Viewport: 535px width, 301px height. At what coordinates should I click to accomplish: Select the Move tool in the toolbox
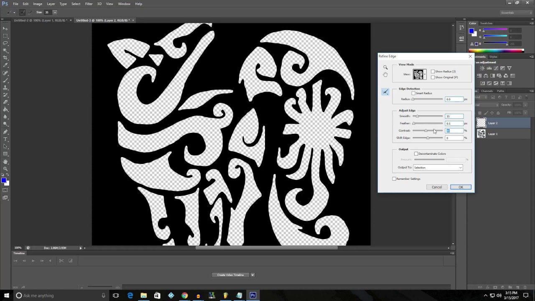click(x=5, y=28)
